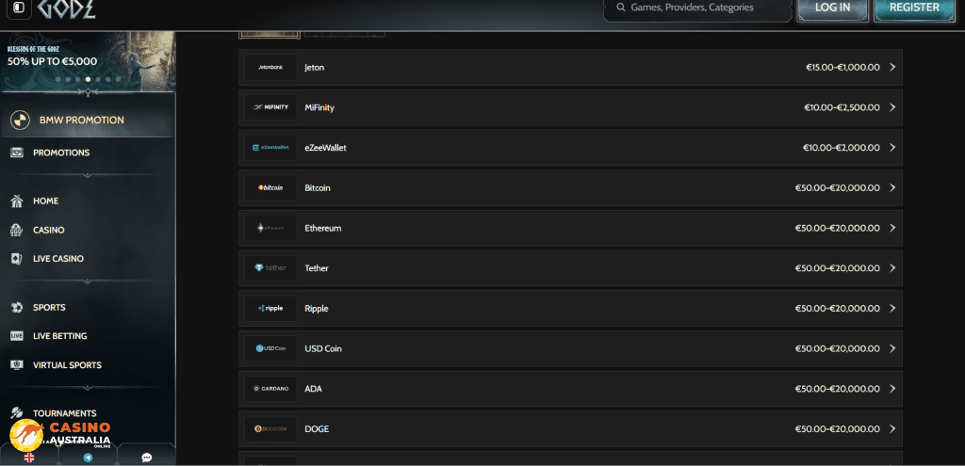Screen dimensions: 965x466
Task: Open the Live Casino menu item
Action: coord(58,259)
